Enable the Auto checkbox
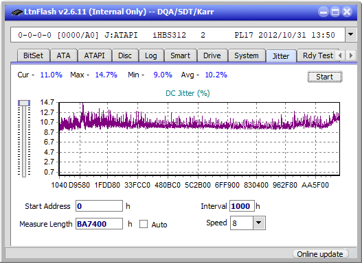The height and width of the screenshot is (263, 362). tap(144, 224)
